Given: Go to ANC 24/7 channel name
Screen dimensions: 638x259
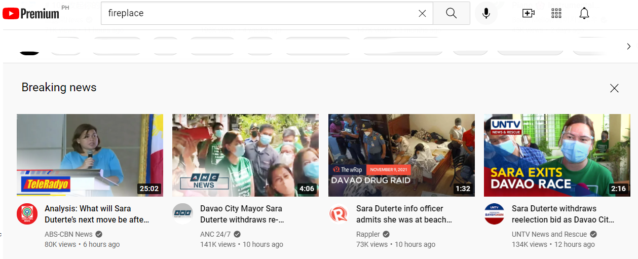Looking at the screenshot, I should [x=215, y=234].
